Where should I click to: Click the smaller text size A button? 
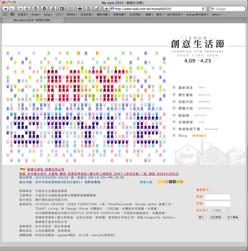coord(20,9)
